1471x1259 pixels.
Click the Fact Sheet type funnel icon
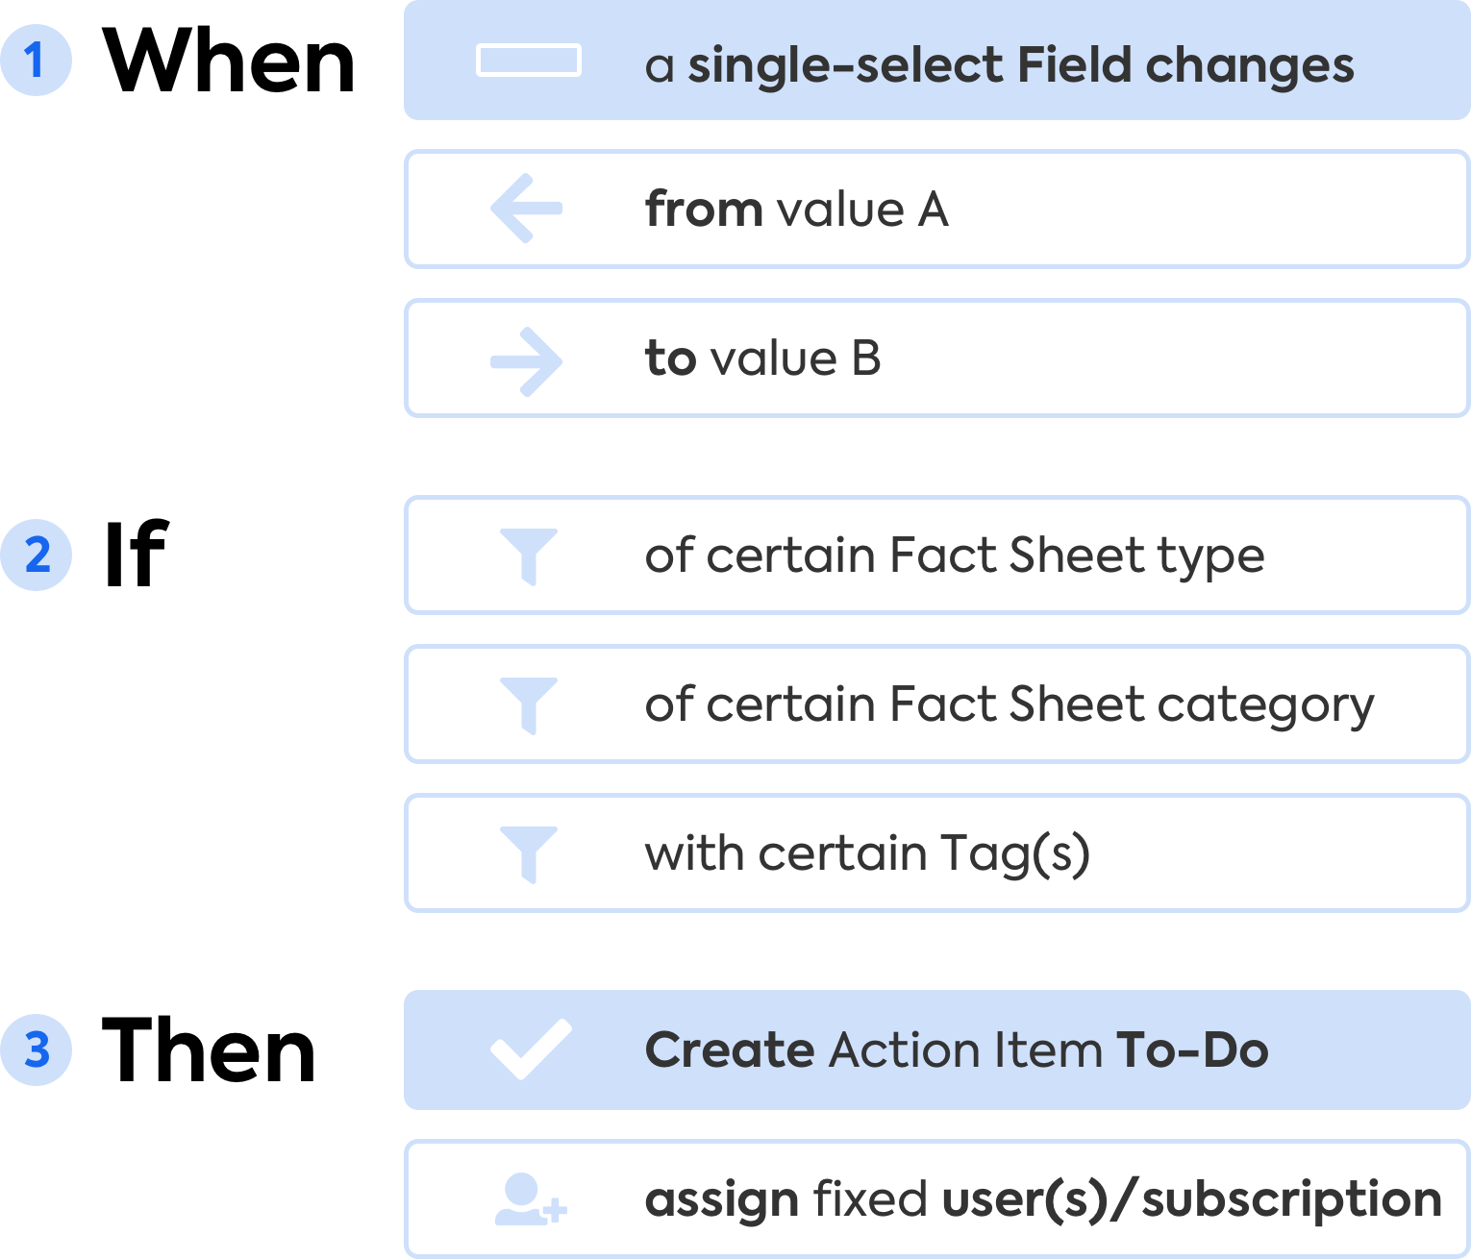pyautogui.click(x=528, y=555)
